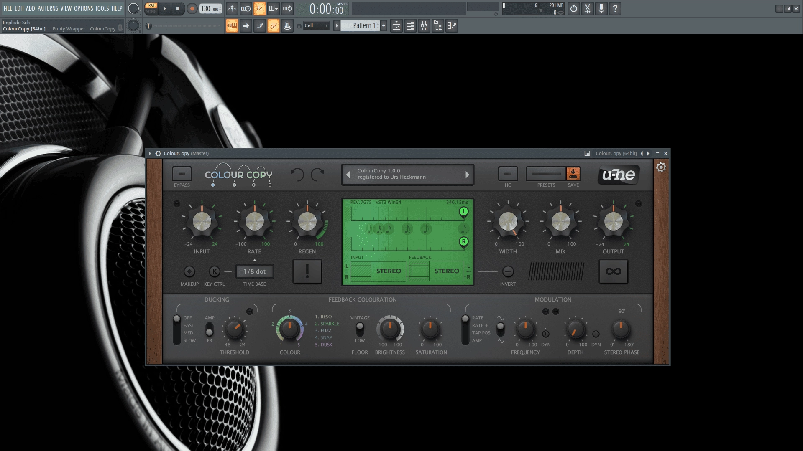Screen dimensions: 803x451
Task: Toggle step editing footprint icon
Action: click(260, 26)
